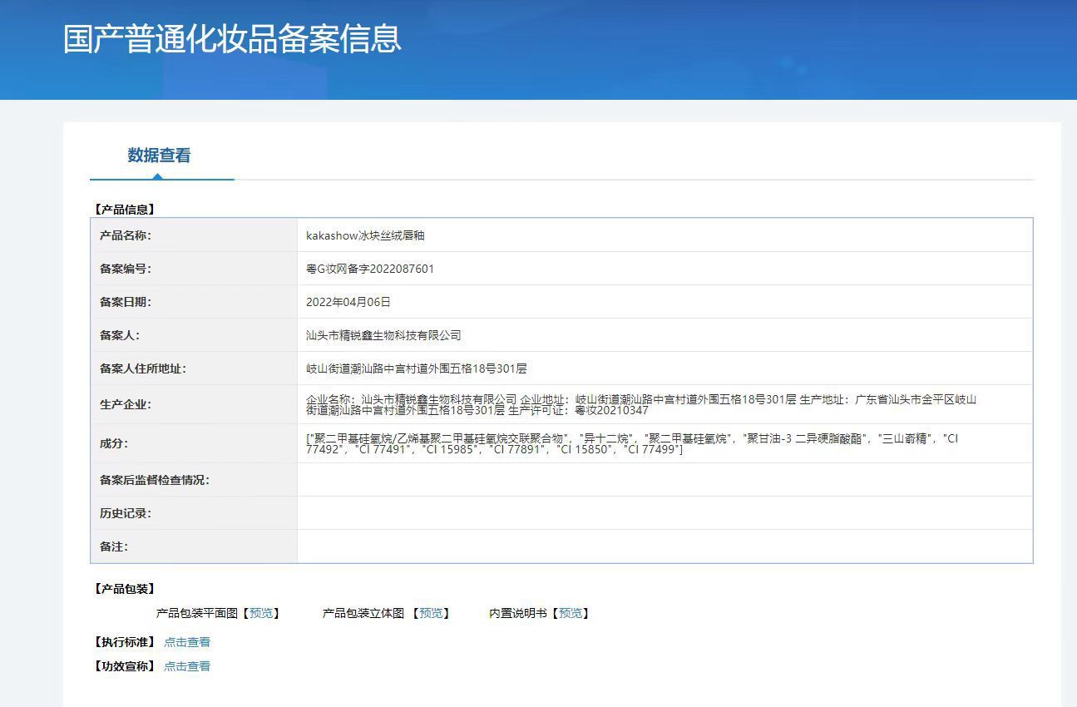The image size is (1077, 707).
Task: Open the 数据查看 tab
Action: (x=159, y=156)
